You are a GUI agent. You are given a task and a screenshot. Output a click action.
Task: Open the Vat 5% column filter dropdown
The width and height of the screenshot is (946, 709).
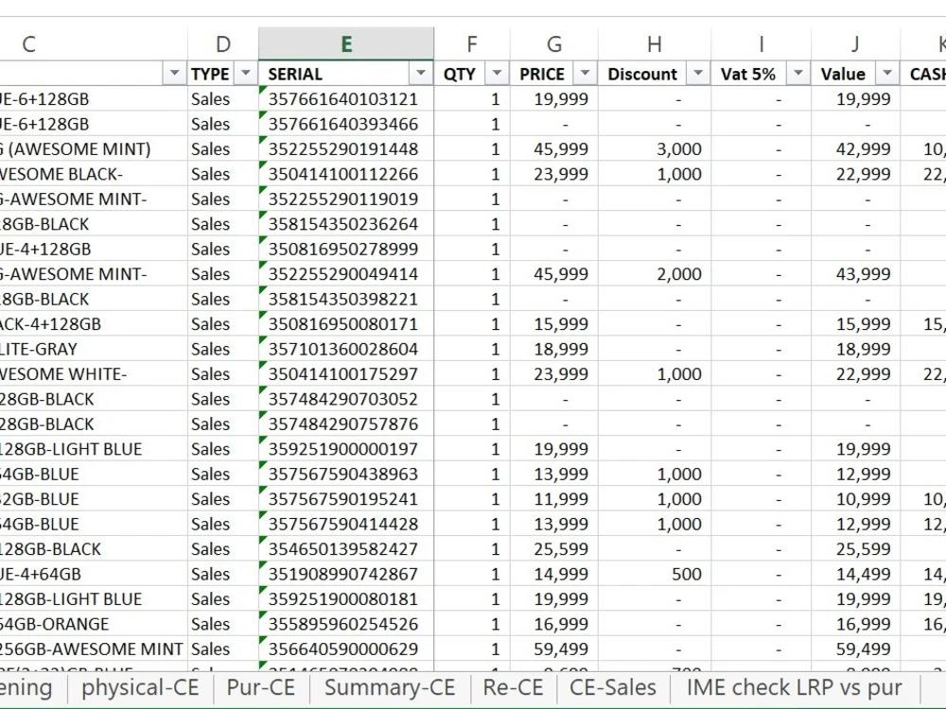point(798,74)
